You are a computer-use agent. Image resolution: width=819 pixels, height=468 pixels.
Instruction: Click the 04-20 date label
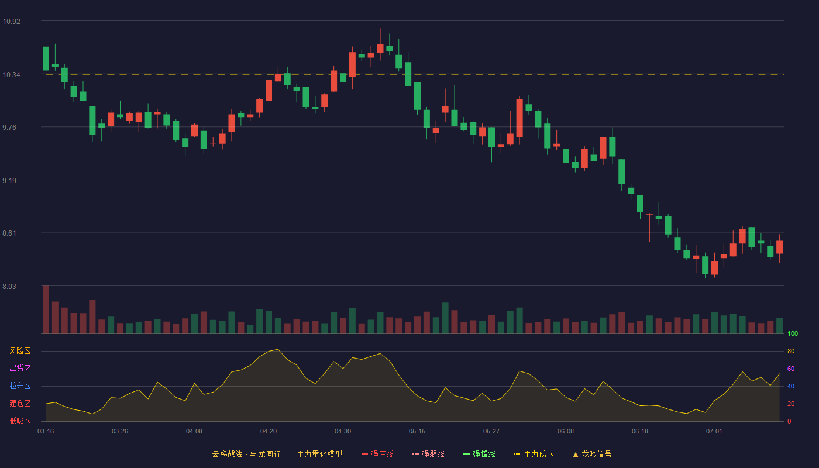click(269, 431)
